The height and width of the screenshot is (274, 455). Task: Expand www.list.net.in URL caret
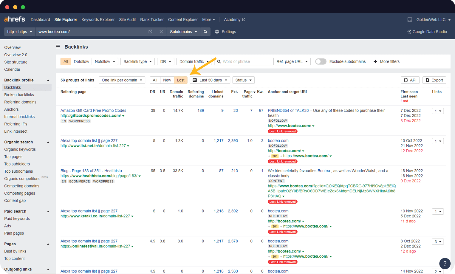128,146
